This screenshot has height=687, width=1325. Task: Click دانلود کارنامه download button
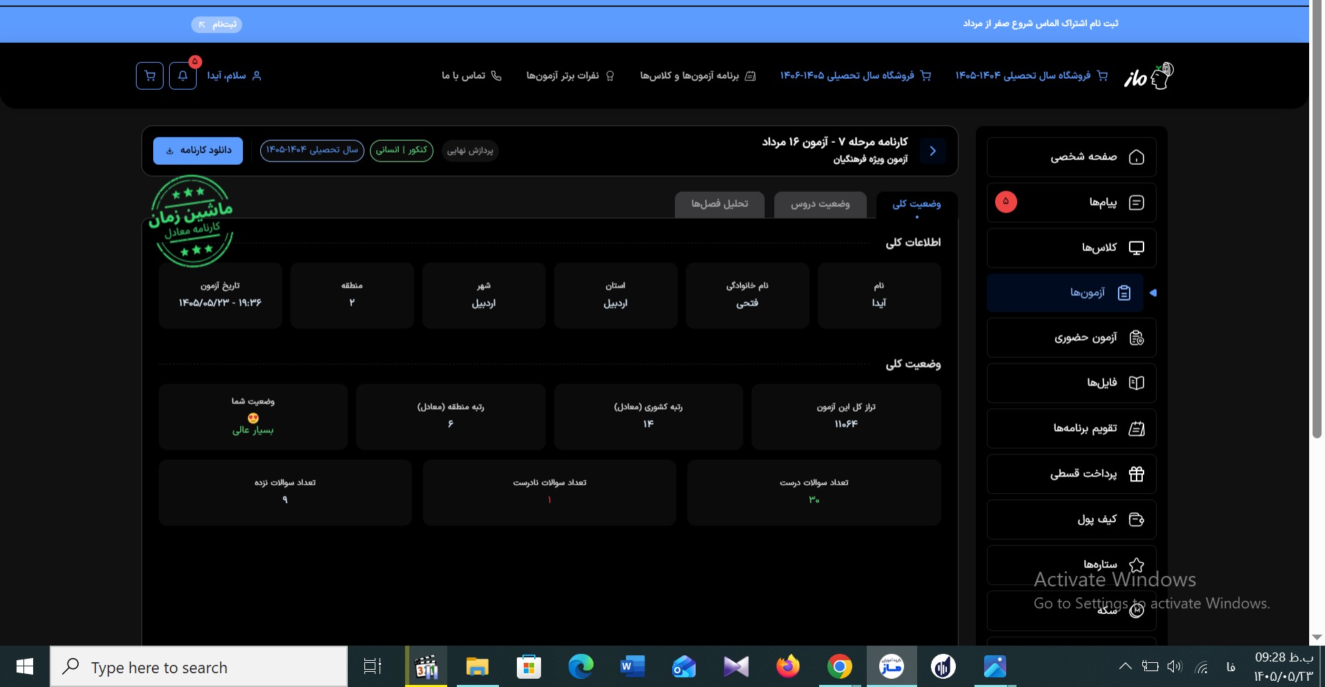tap(198, 150)
